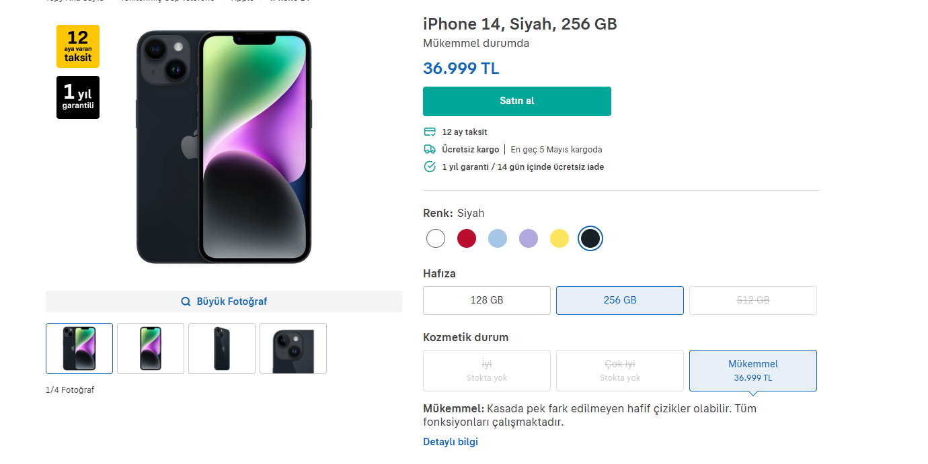Select the yellow color swatch
This screenshot has width=928, height=464.
[x=559, y=238]
